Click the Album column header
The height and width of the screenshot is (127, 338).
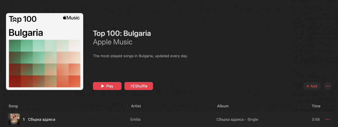tap(223, 106)
